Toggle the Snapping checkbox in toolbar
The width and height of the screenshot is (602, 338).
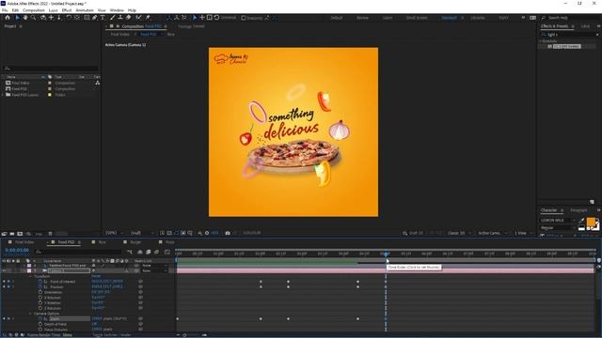[244, 18]
